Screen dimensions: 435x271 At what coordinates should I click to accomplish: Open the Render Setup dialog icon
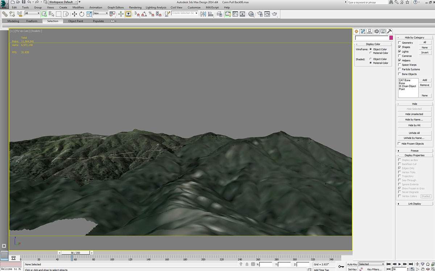coord(260,14)
